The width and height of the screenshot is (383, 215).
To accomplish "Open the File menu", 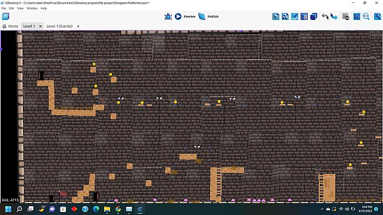I will click(4, 8).
